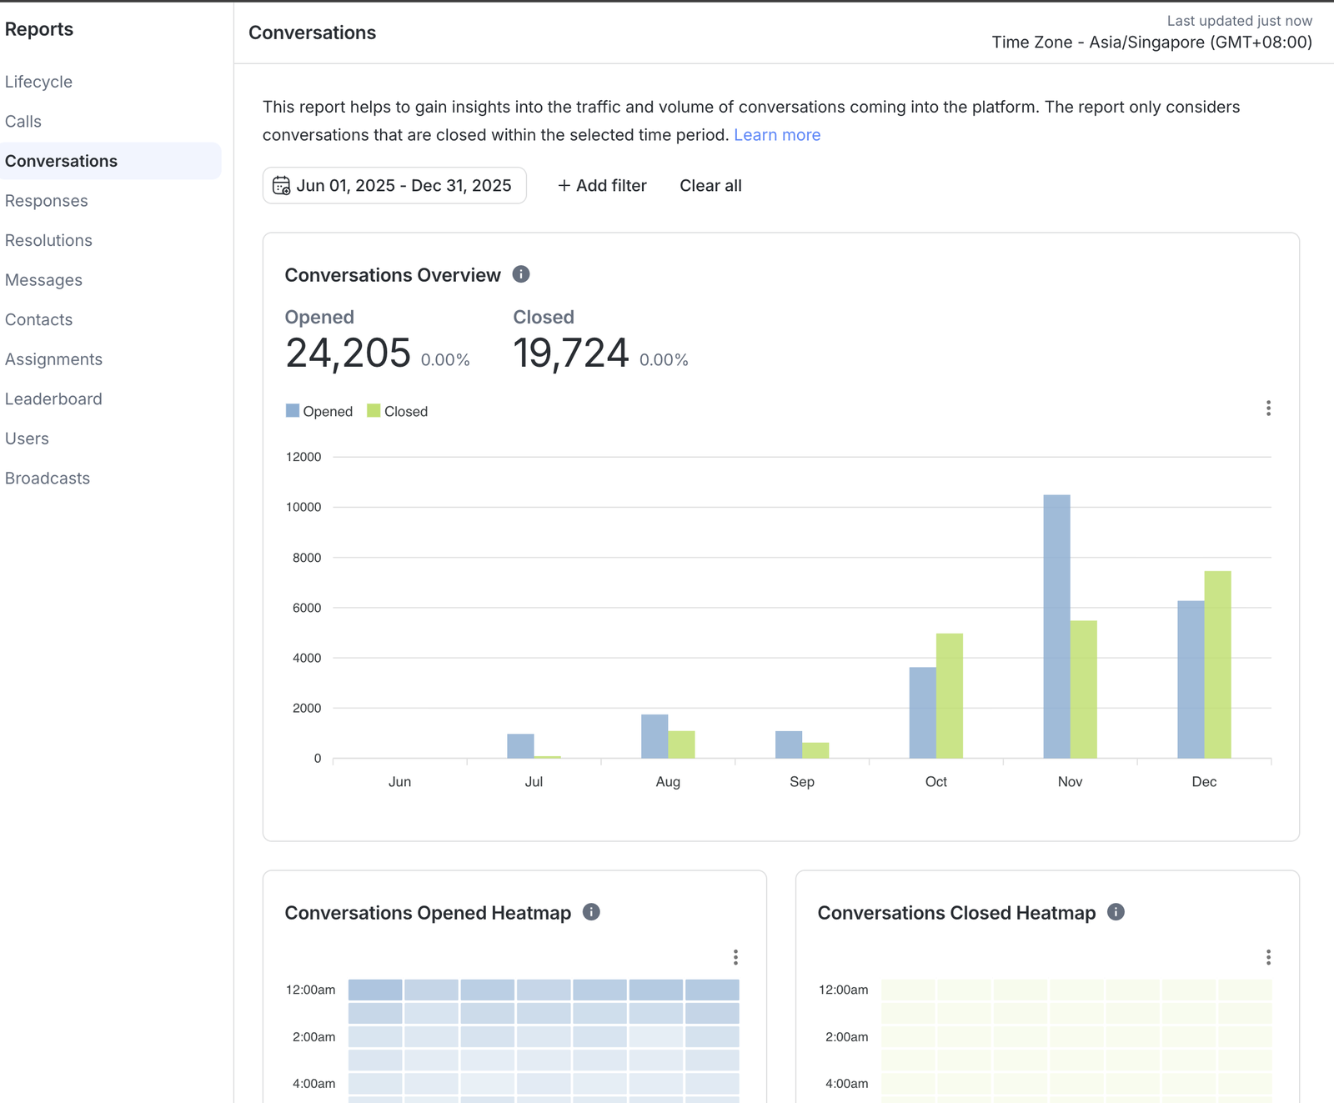Open the Closed Heatmap three-dot menu
The height and width of the screenshot is (1103, 1334).
pos(1268,957)
